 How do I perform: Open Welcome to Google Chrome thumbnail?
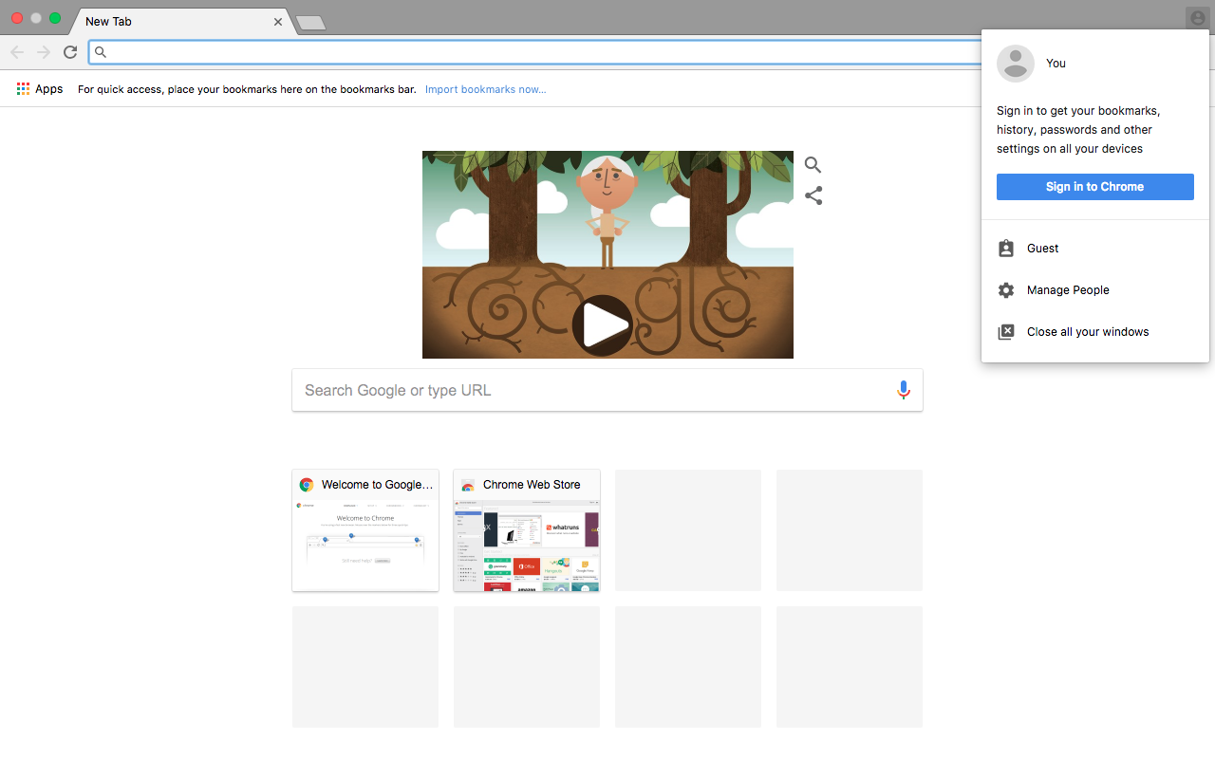365,530
